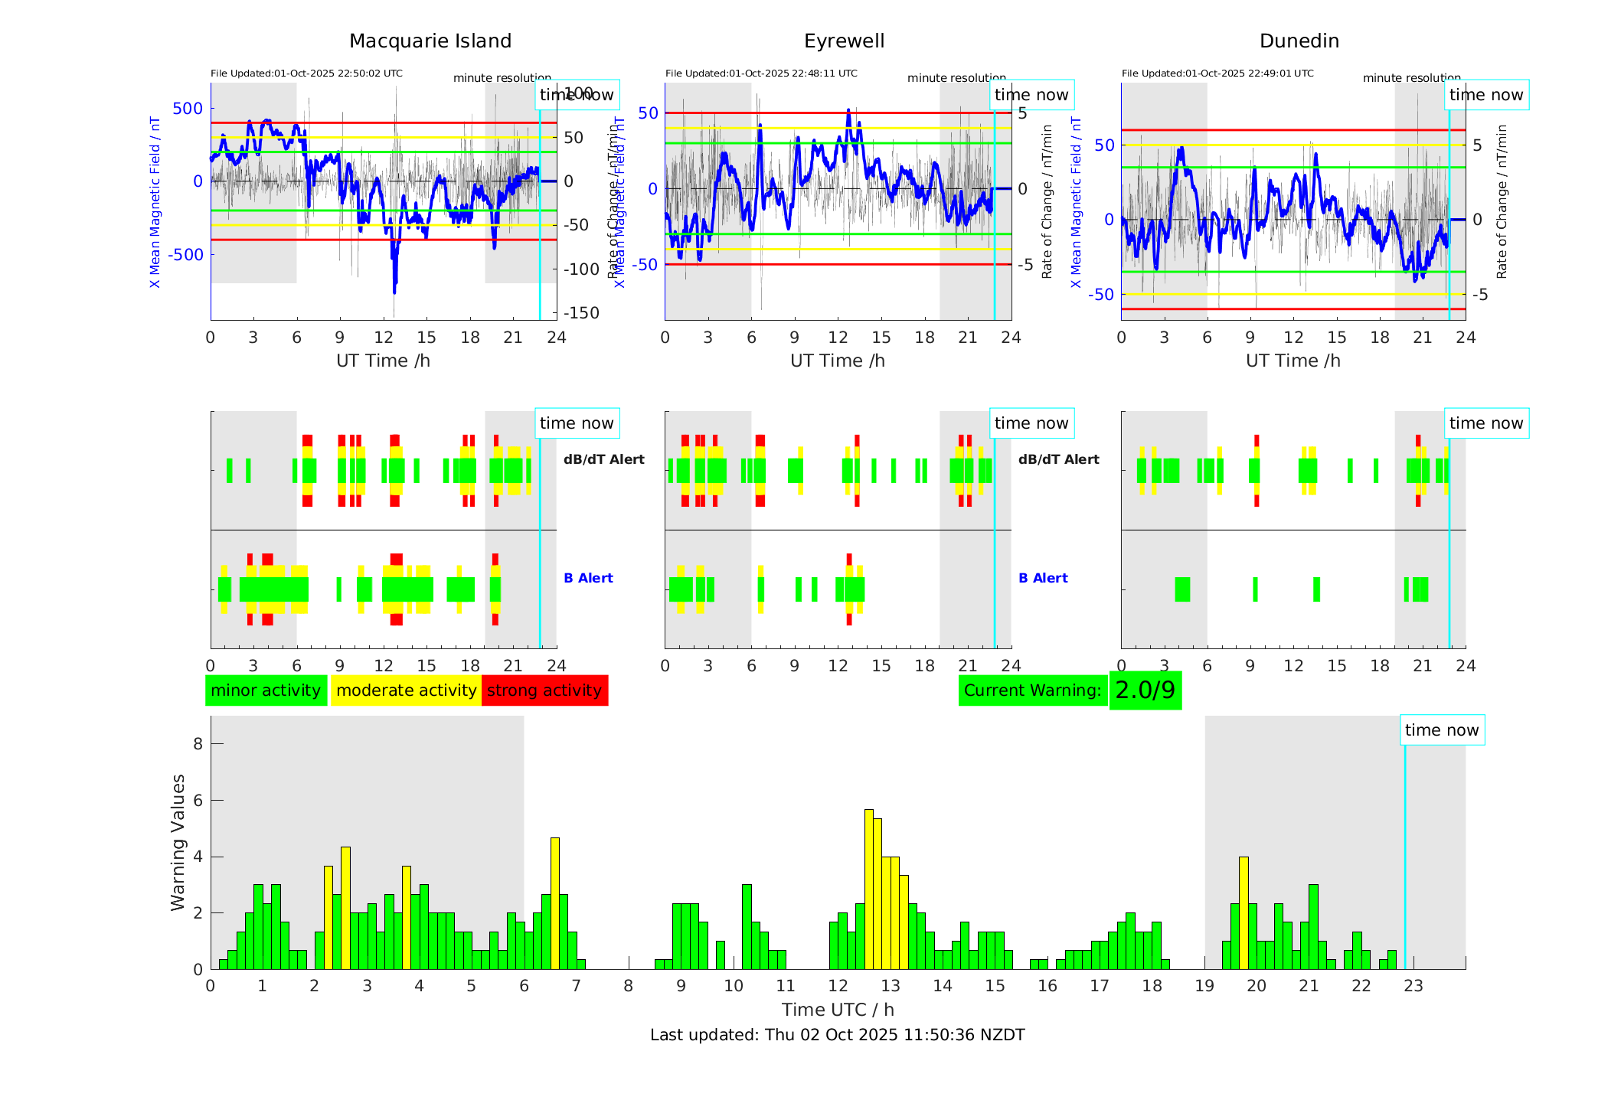This screenshot has height=1100, width=1621.
Task: Click the Warning Values y-axis label
Action: tap(178, 842)
